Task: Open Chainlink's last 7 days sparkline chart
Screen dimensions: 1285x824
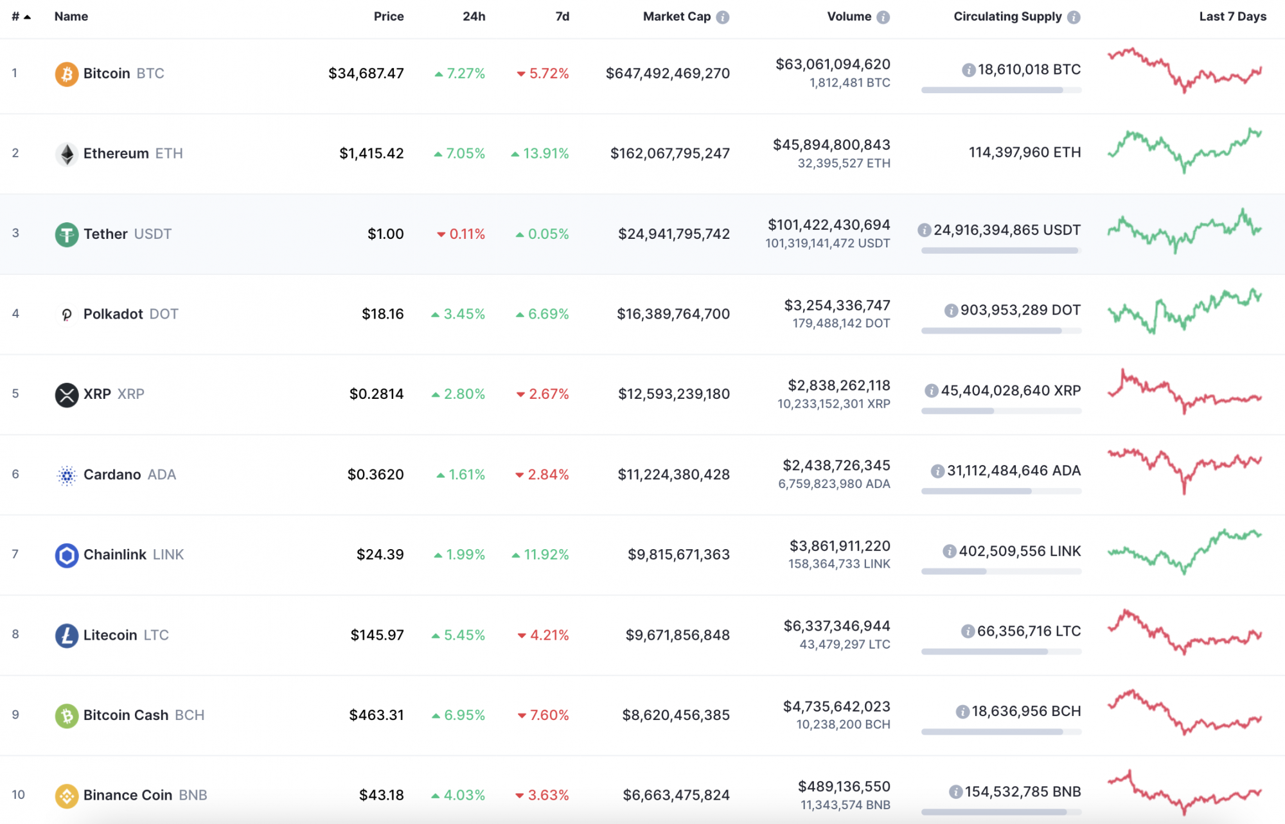Action: click(x=1185, y=552)
